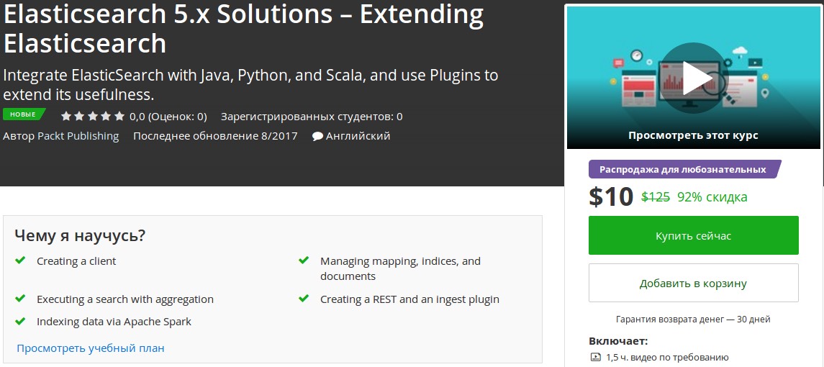Click checkmark beside Executing a search with aggregation

click(x=20, y=299)
